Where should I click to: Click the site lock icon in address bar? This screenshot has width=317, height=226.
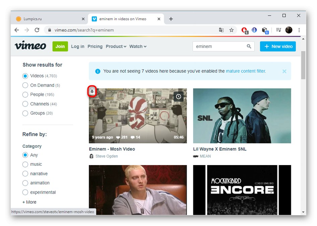pyautogui.click(x=50, y=30)
